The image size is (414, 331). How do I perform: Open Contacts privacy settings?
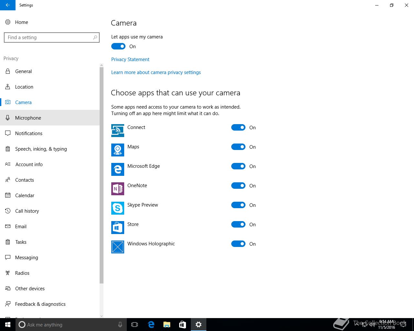tap(50, 180)
